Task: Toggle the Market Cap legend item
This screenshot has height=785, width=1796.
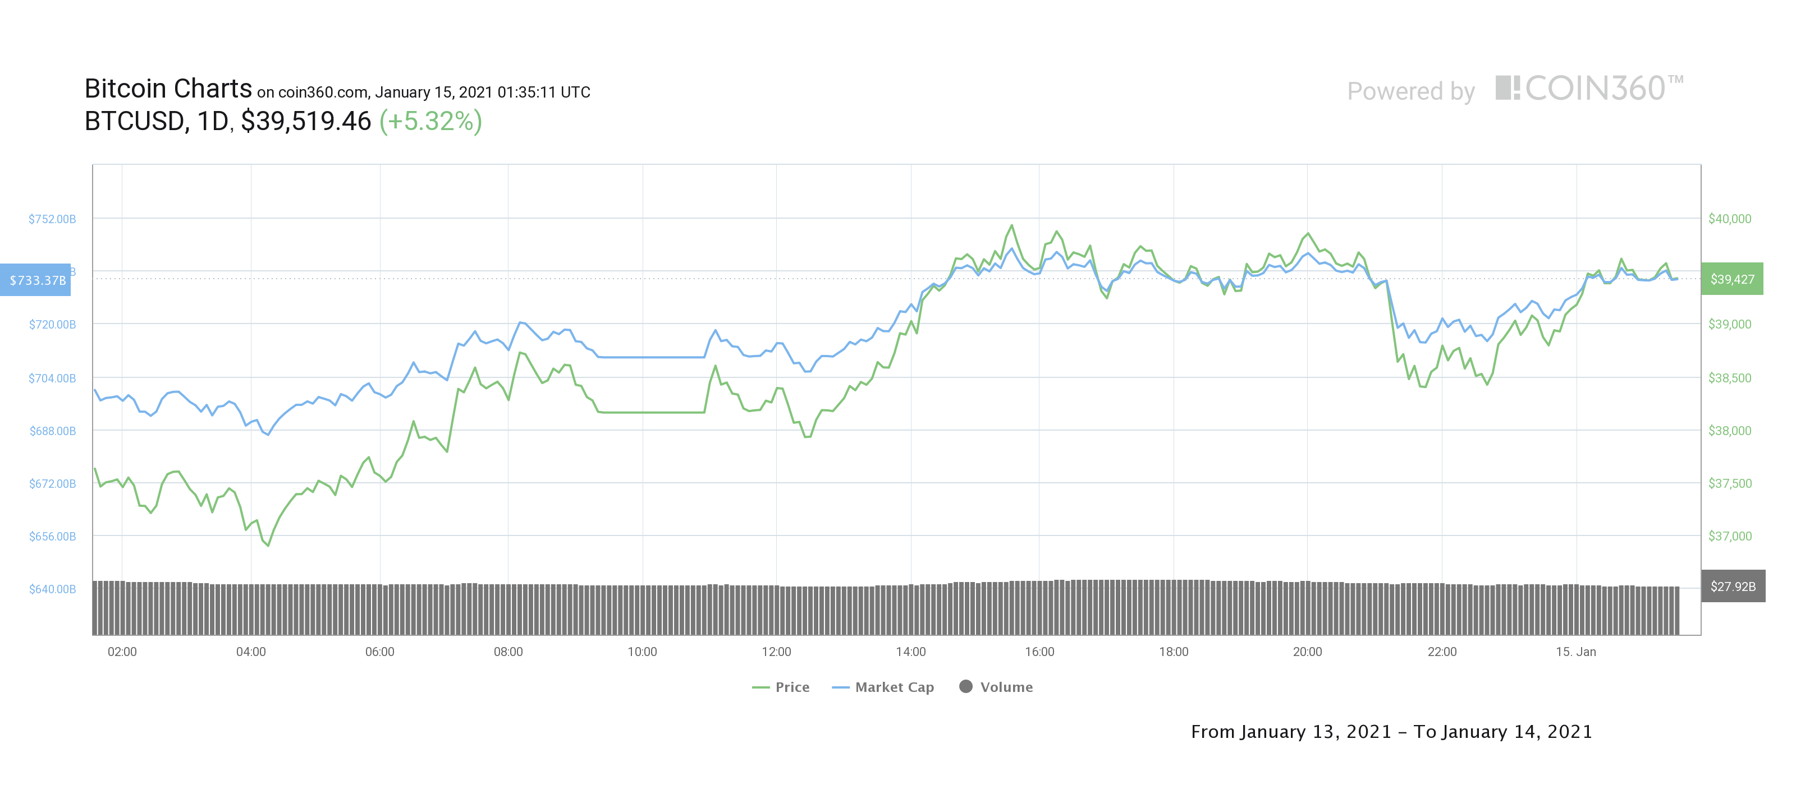Action: 883,687
